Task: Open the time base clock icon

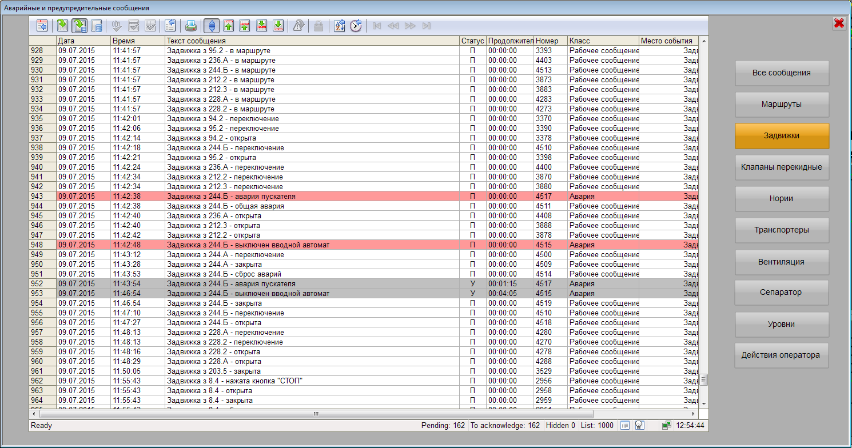Action: pos(356,25)
